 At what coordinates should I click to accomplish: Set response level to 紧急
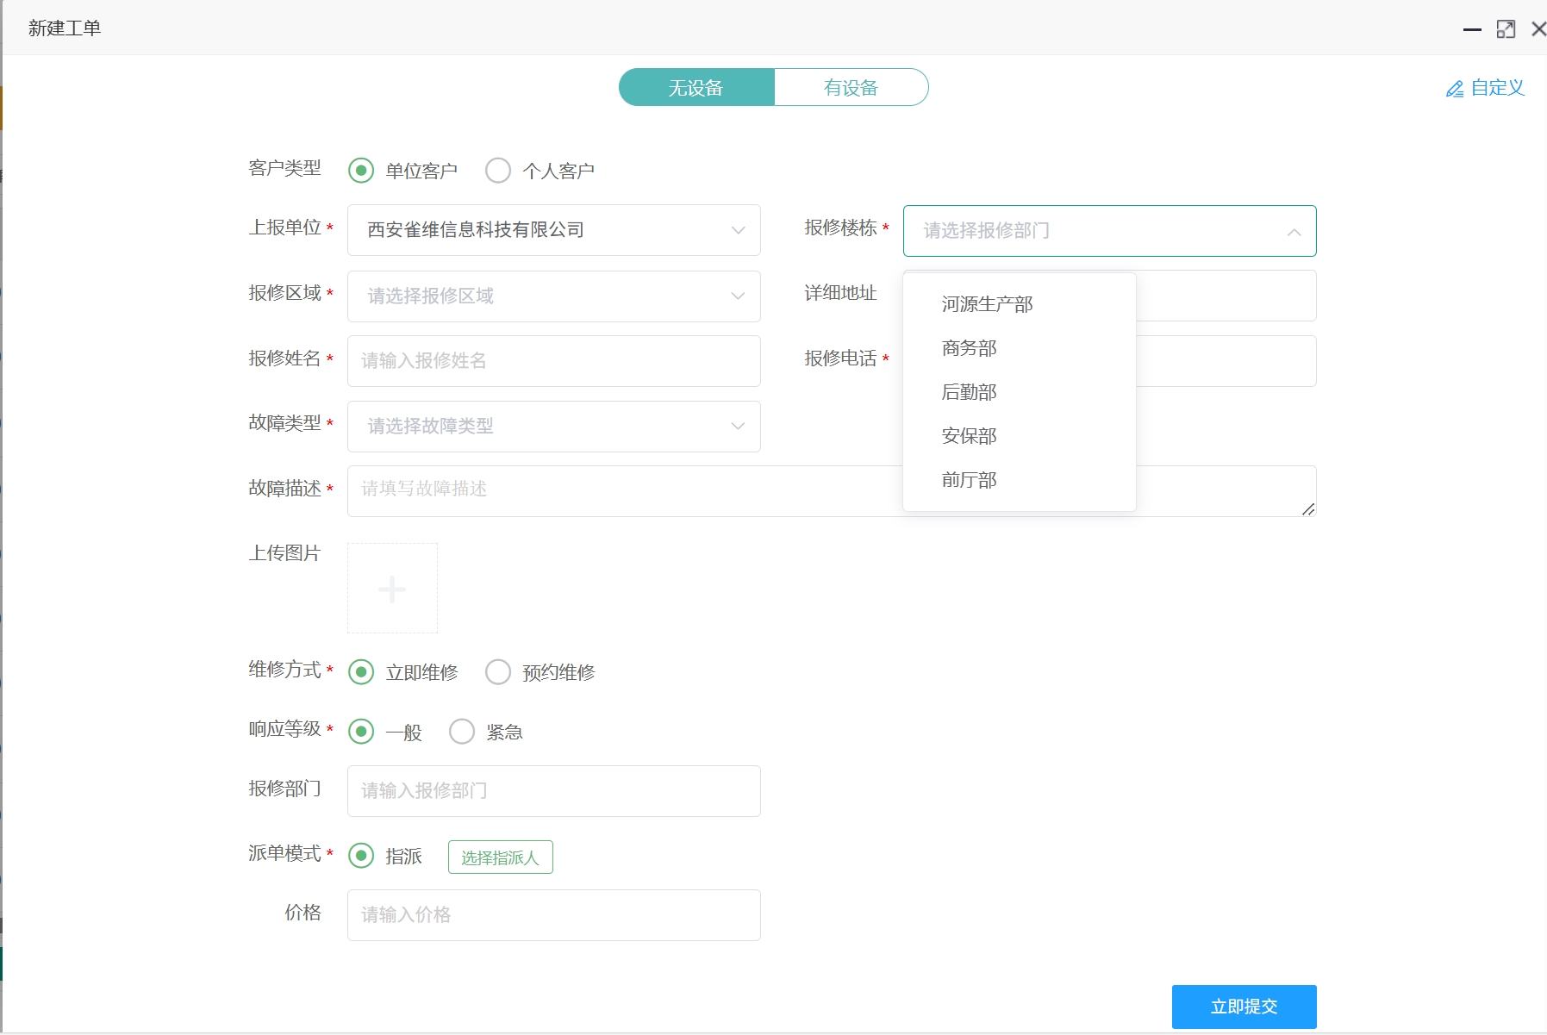pyautogui.click(x=462, y=731)
